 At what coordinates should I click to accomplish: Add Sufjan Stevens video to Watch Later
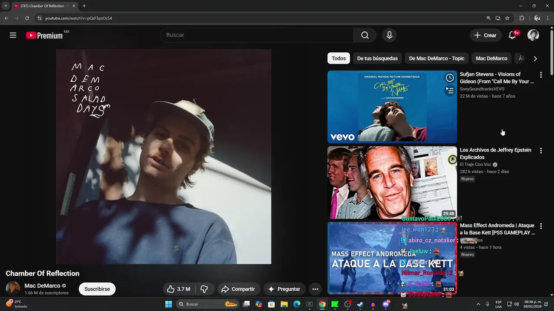[x=450, y=78]
